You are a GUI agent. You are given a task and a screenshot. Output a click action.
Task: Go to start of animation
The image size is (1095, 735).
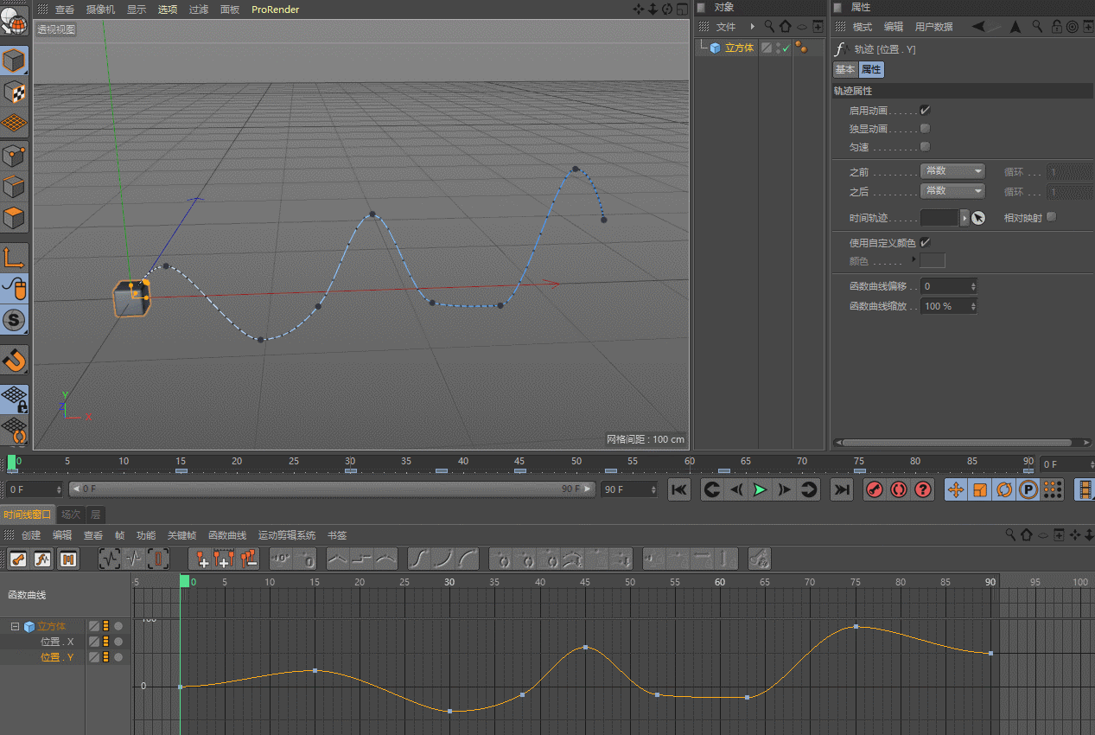tap(679, 490)
